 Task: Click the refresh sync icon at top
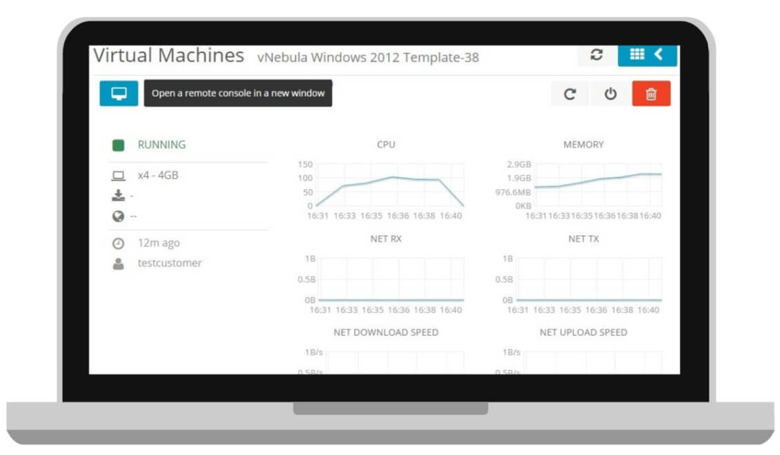[x=596, y=56]
